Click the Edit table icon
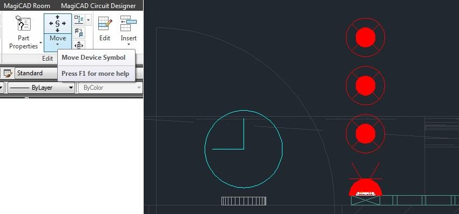This screenshot has height=214, width=459. (x=105, y=24)
